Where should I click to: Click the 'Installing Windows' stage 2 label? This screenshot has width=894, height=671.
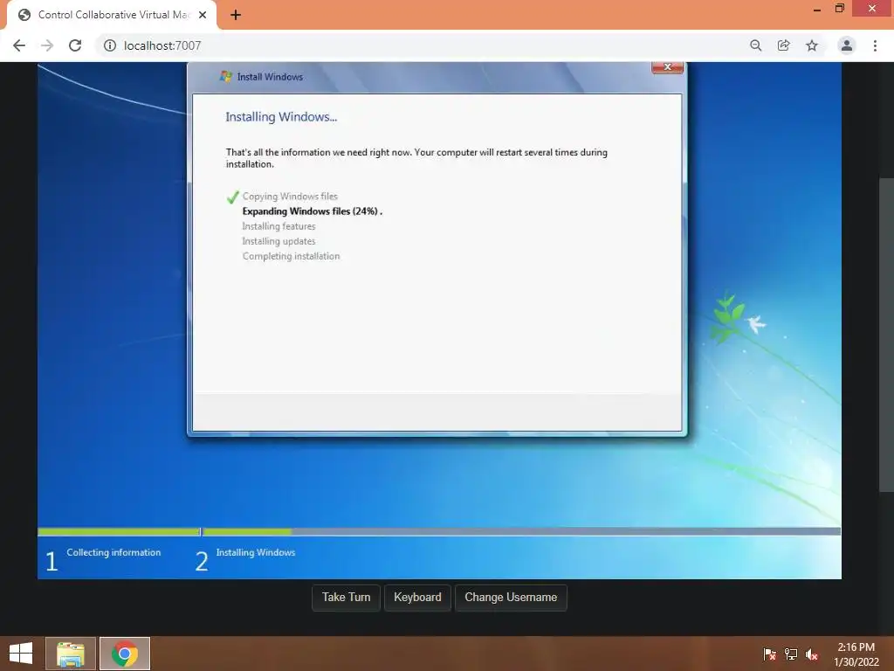click(x=256, y=552)
